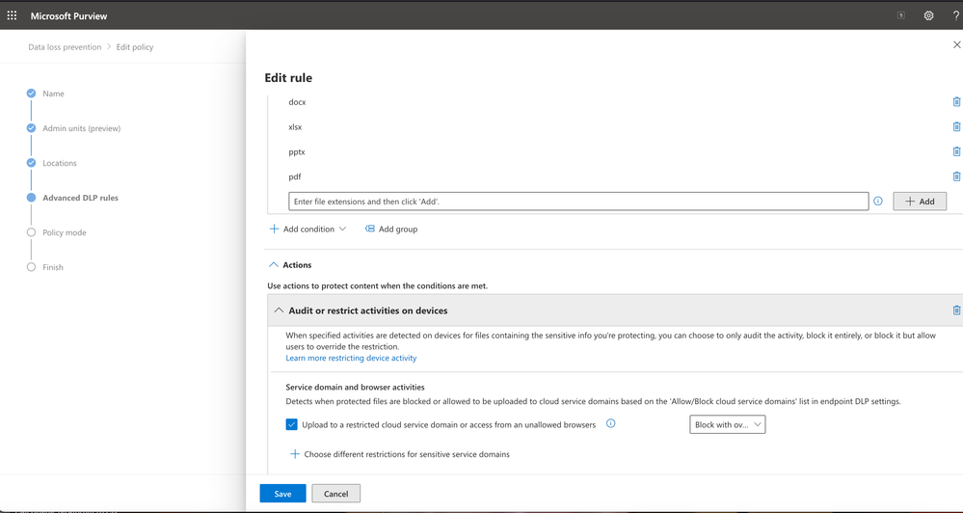Uncheck Upload to restricted cloud service domain
This screenshot has height=513, width=963.
coord(291,424)
